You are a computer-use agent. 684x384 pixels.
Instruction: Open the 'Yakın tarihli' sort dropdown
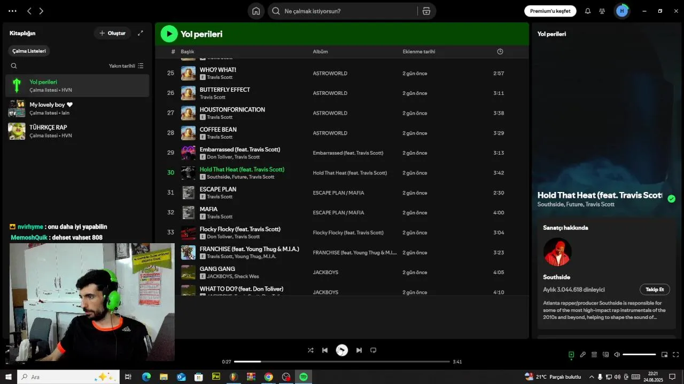[x=126, y=66]
